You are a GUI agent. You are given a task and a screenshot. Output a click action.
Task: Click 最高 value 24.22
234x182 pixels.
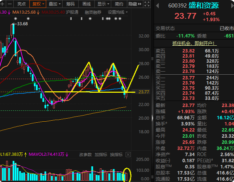click(x=188, y=130)
